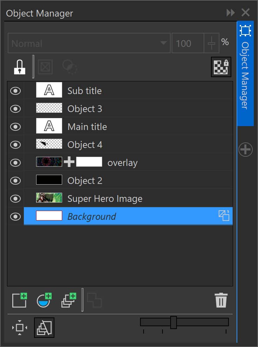This screenshot has width=258, height=347.
Task: Click the Object 2 black thumbnail
Action: point(49,180)
